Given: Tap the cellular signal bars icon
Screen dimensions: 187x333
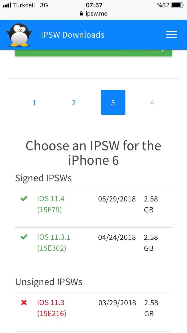Looking at the screenshot, I should (7, 5).
